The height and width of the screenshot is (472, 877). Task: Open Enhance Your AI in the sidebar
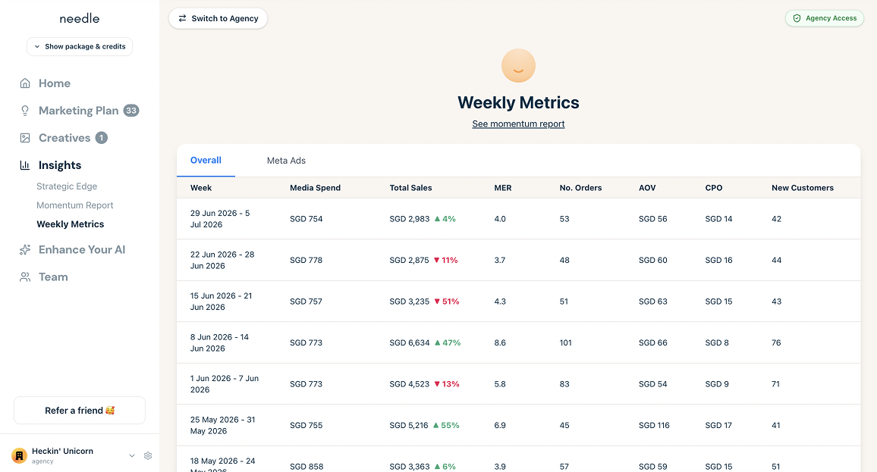82,250
